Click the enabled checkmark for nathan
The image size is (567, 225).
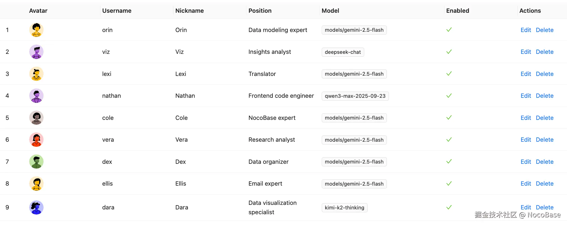(x=449, y=96)
